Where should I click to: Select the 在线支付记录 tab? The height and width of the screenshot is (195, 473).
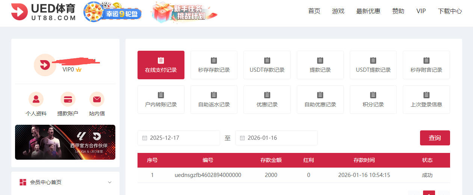(x=161, y=65)
